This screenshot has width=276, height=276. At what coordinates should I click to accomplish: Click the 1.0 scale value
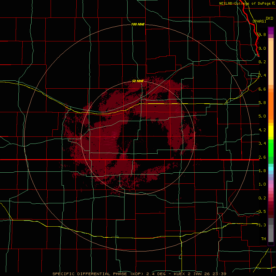pyautogui.click(x=262, y=184)
